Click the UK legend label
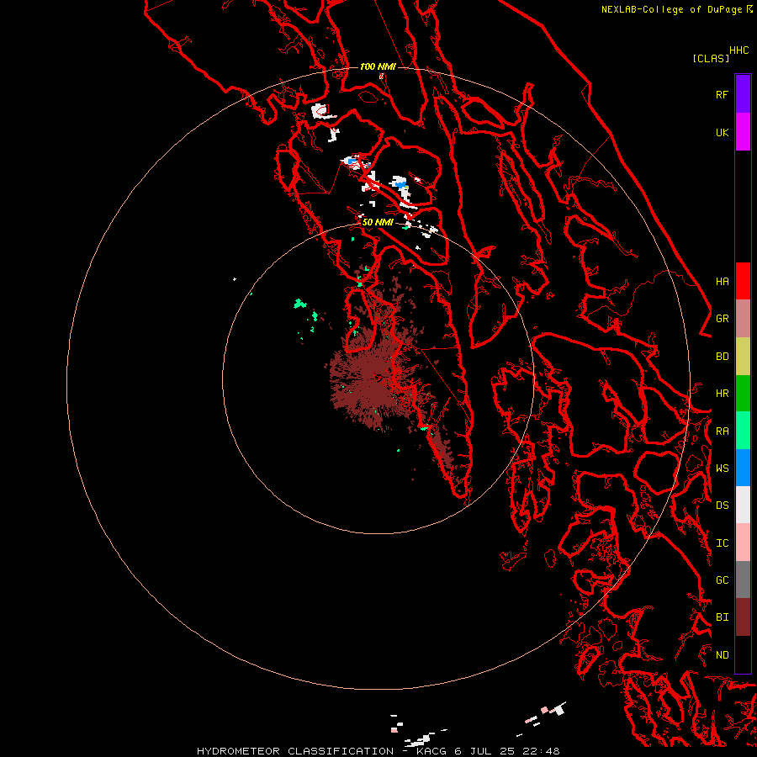757x757 pixels. click(x=722, y=132)
